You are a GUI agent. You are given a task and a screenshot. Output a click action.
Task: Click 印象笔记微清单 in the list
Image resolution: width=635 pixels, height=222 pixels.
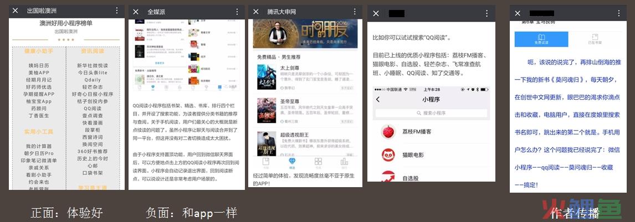38,161
